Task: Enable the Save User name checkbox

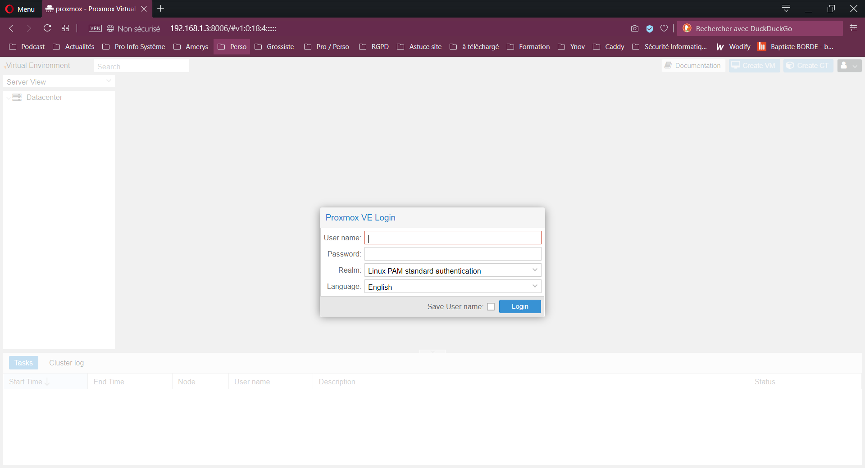Action: point(491,306)
